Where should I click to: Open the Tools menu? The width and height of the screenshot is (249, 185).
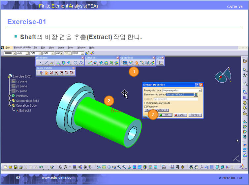[71, 47]
